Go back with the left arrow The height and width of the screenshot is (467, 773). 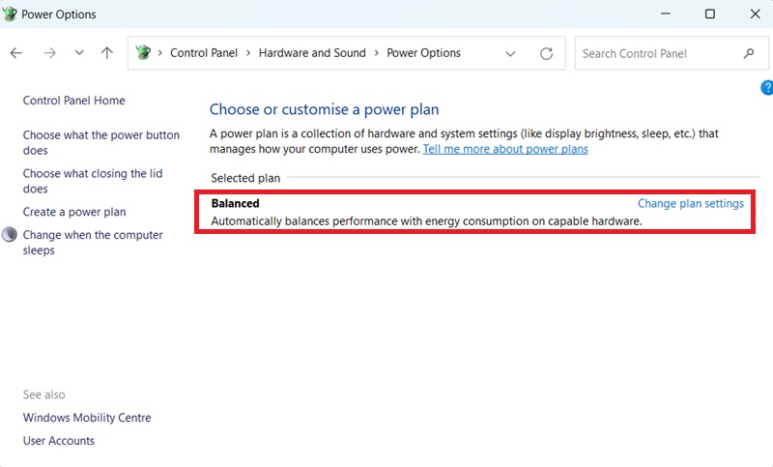[x=16, y=53]
